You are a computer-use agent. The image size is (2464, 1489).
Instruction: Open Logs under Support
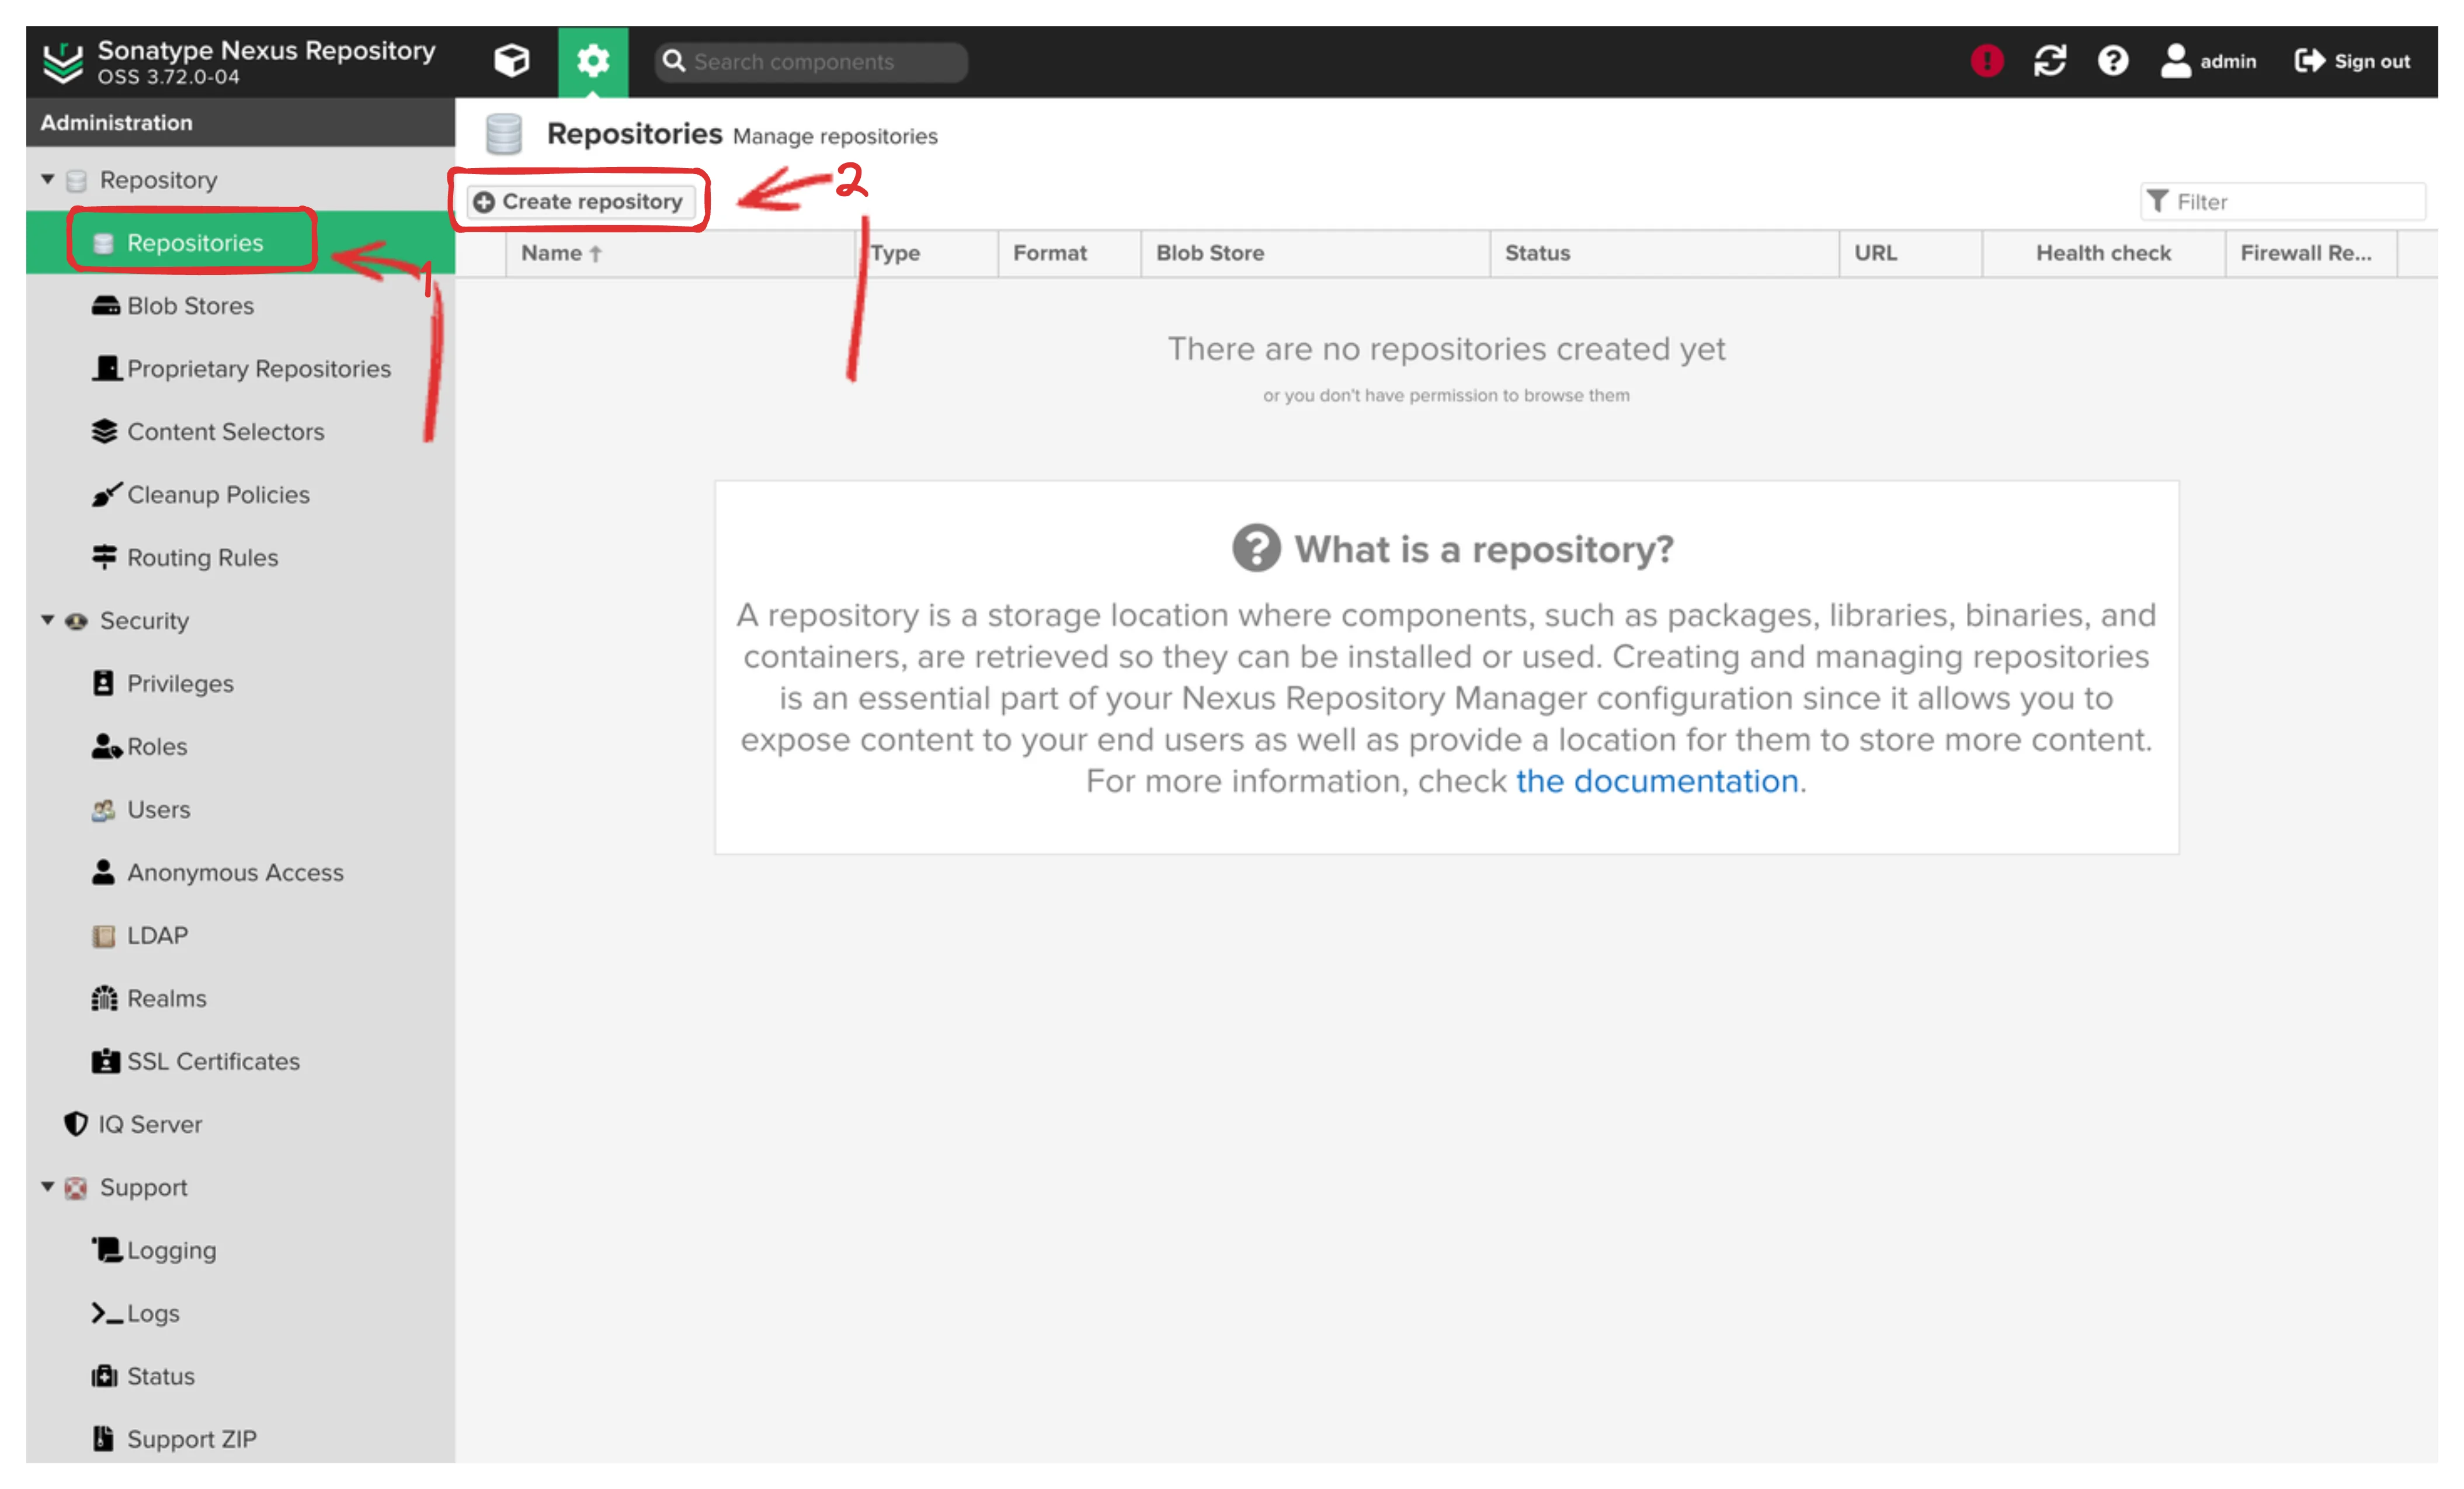240,1314
